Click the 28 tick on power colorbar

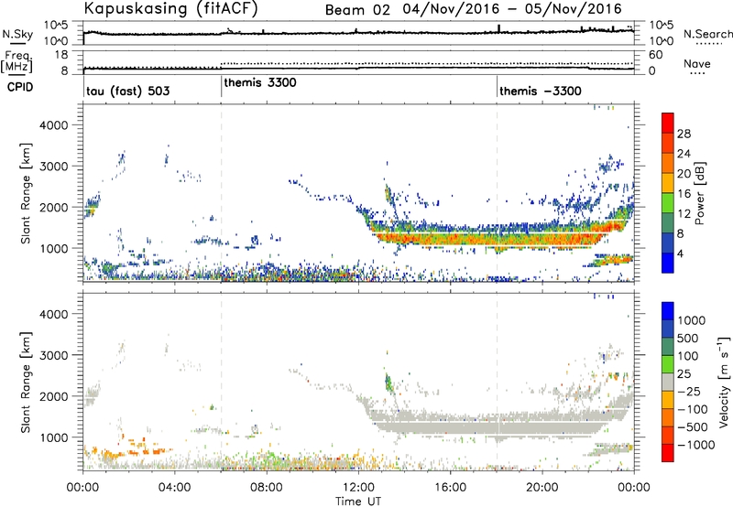[684, 134]
